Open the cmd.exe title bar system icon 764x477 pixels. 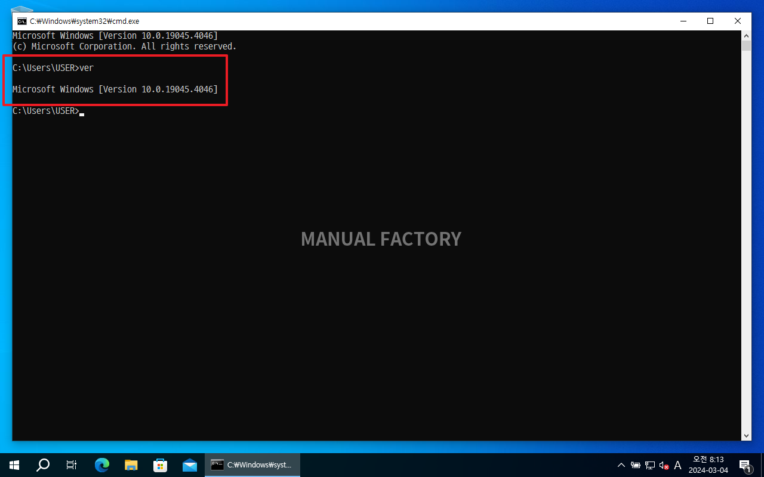[x=21, y=21]
